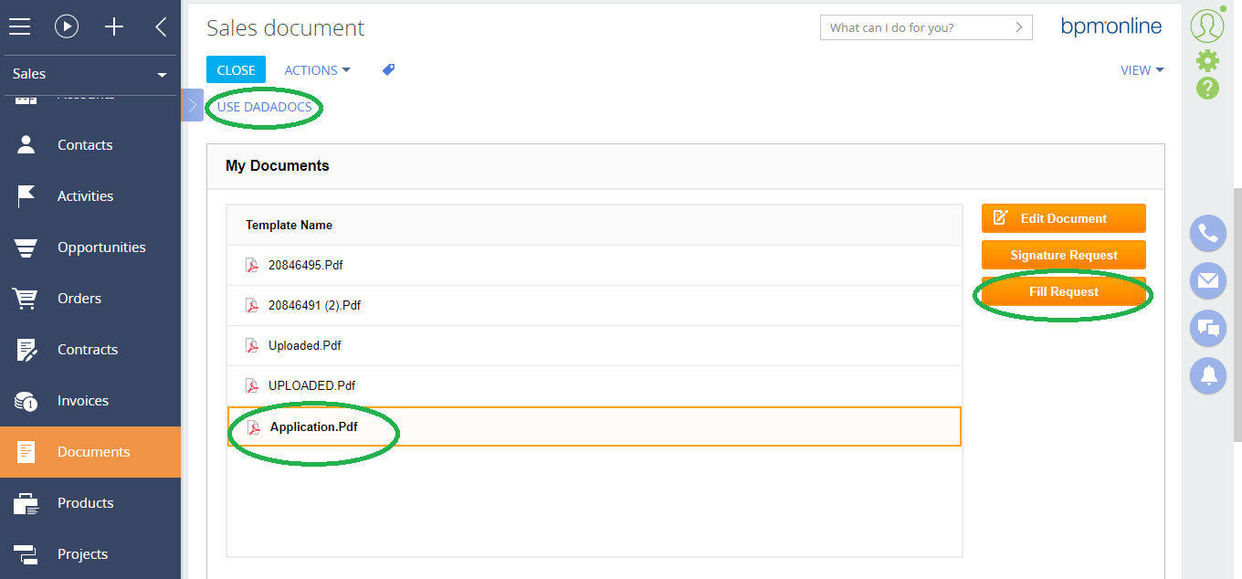Click the bpm'online logo
This screenshot has width=1242, height=579.
pos(1111,26)
